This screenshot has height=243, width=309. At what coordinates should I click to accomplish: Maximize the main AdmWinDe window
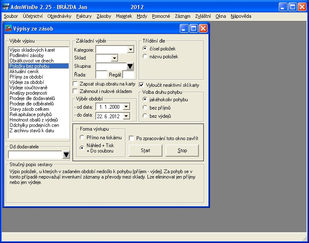[x=293, y=7]
